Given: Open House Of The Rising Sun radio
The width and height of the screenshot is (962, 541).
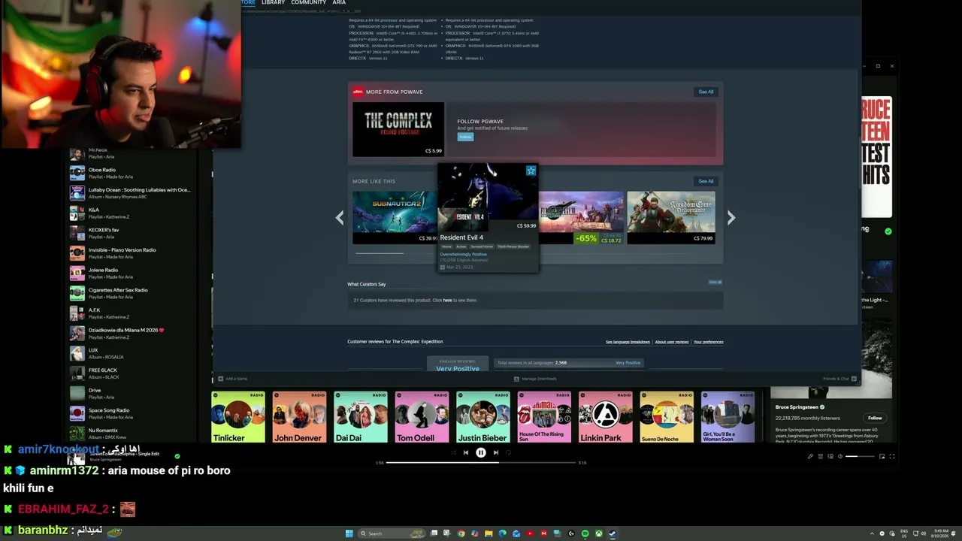Looking at the screenshot, I should (x=544, y=417).
